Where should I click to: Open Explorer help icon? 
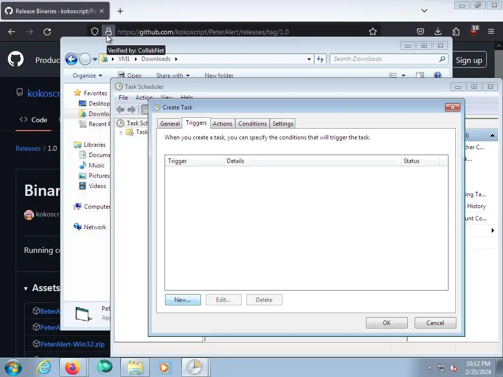point(437,75)
